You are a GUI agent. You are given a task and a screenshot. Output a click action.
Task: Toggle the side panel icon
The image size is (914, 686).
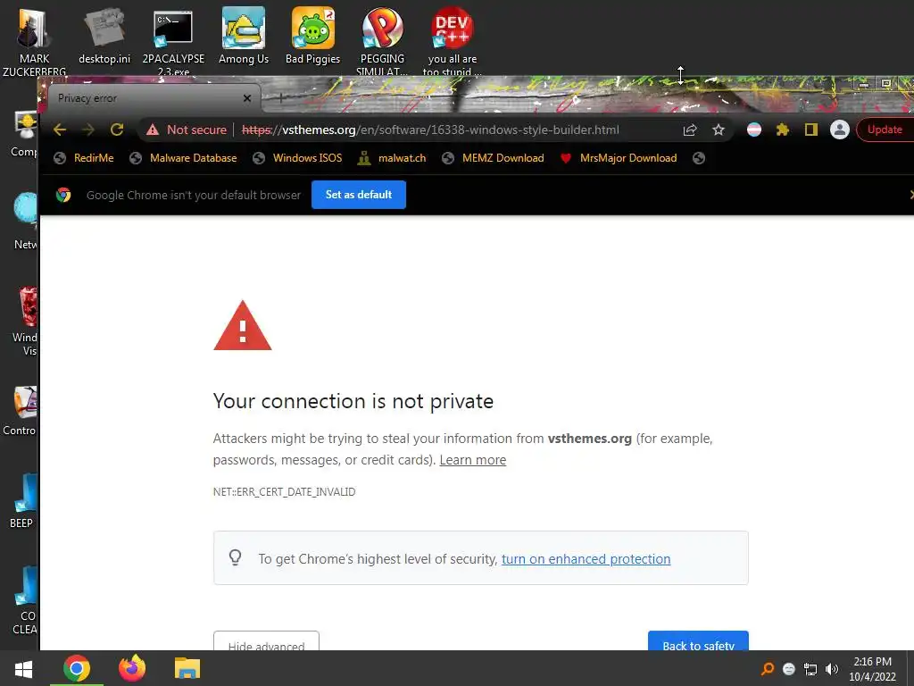point(810,130)
